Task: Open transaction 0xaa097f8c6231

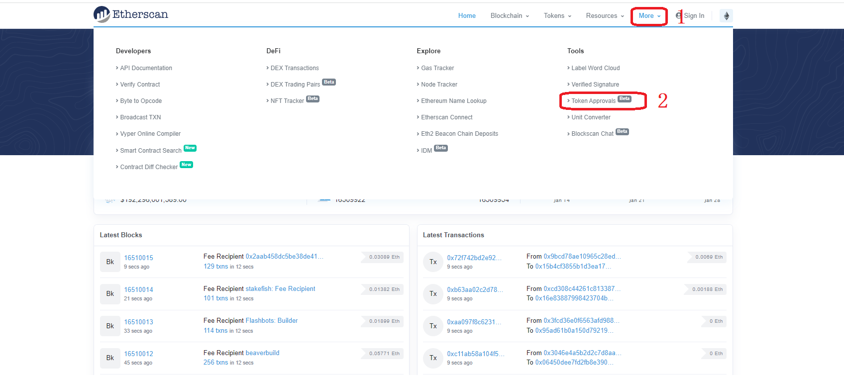Action: tap(474, 322)
